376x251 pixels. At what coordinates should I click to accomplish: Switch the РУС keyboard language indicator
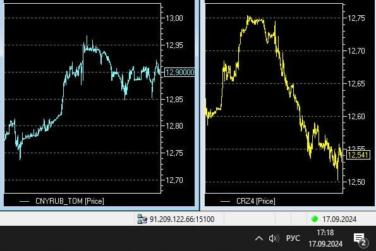[293, 238]
